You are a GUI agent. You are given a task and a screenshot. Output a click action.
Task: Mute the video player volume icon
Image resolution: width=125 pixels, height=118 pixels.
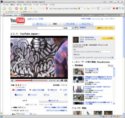[58, 80]
